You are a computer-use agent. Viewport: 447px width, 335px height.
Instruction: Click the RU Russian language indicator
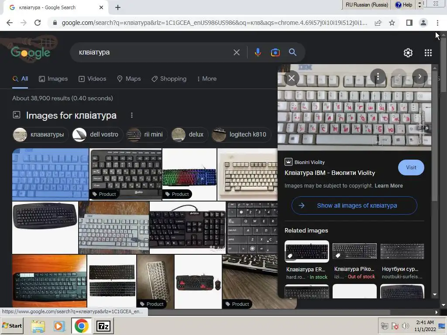[367, 5]
